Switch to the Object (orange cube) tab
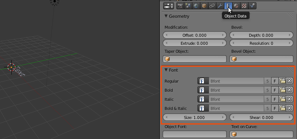297x139 pixels. coord(204,6)
